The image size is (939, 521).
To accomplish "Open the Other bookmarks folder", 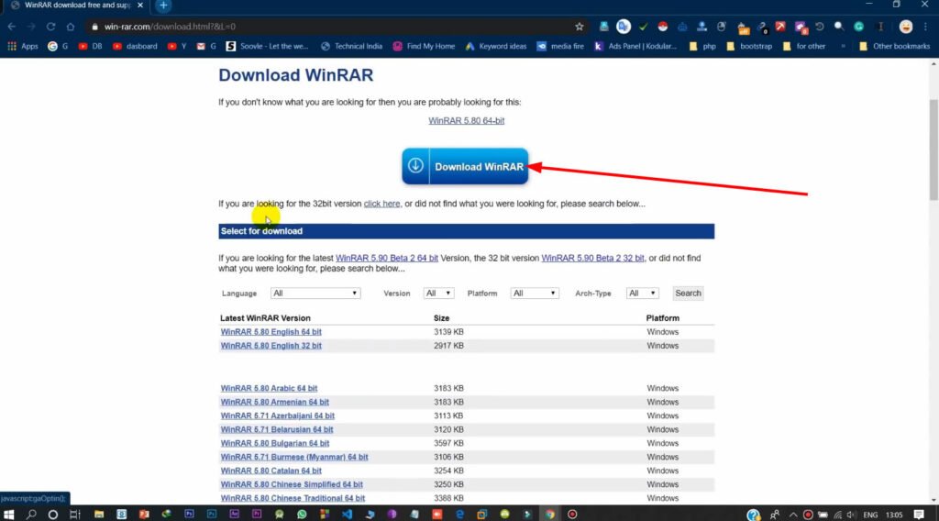I will pos(895,46).
